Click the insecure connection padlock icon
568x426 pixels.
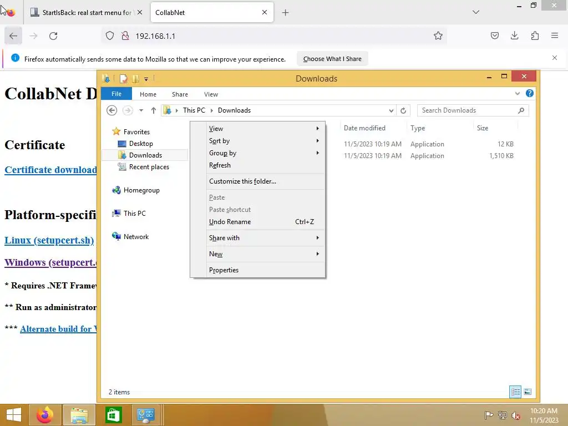[x=125, y=36]
